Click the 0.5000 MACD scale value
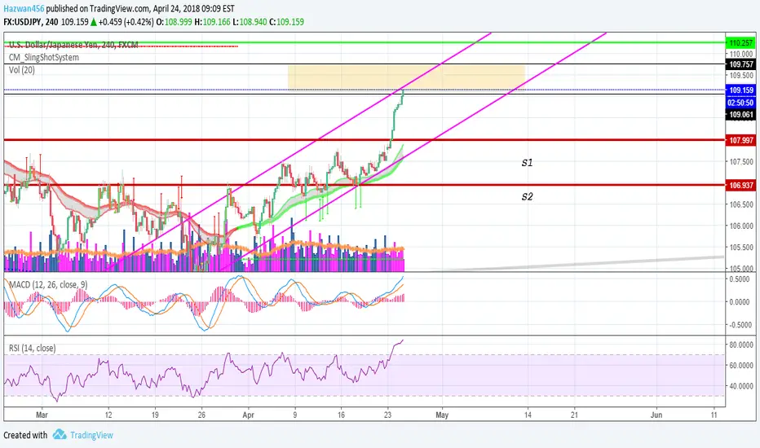760x448 pixels. pyautogui.click(x=741, y=279)
